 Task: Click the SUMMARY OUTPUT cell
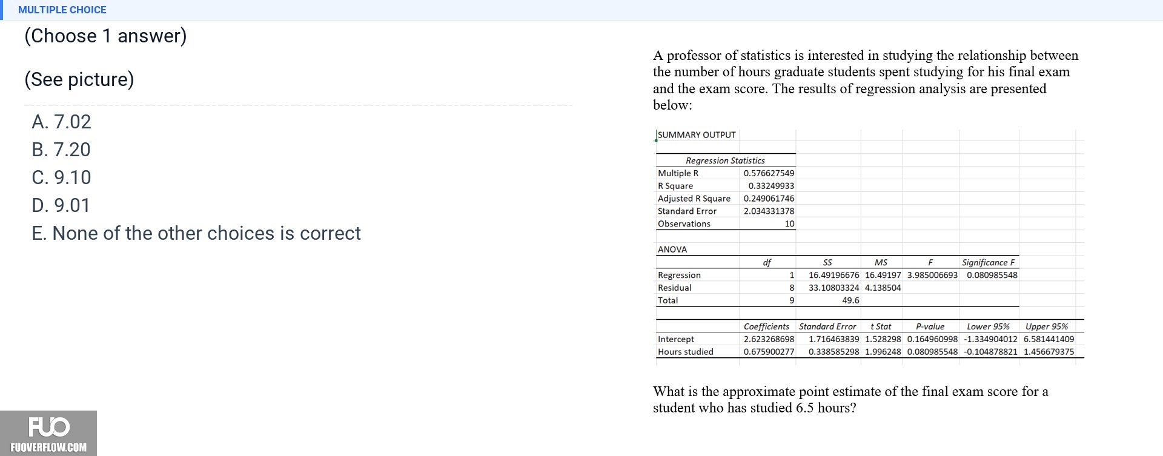click(697, 135)
